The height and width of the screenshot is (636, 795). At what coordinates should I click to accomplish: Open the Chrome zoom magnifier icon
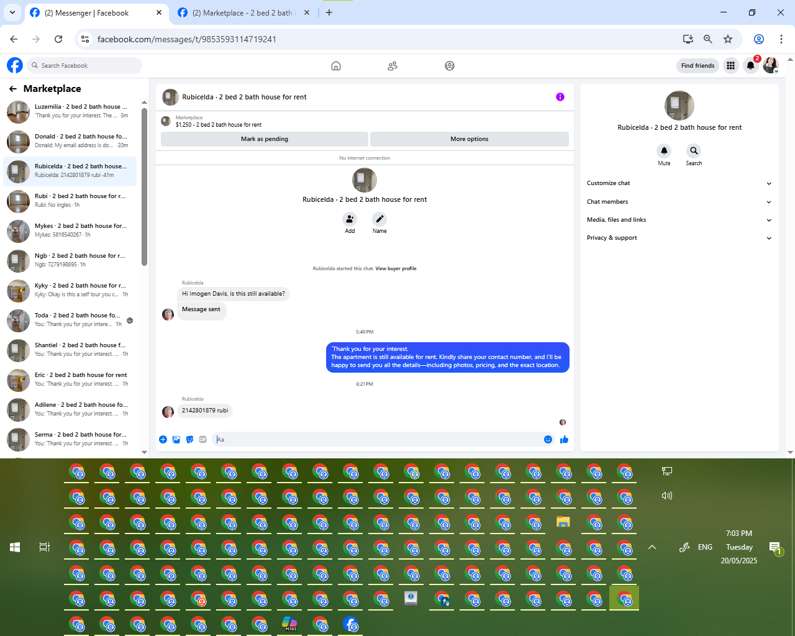pos(708,39)
